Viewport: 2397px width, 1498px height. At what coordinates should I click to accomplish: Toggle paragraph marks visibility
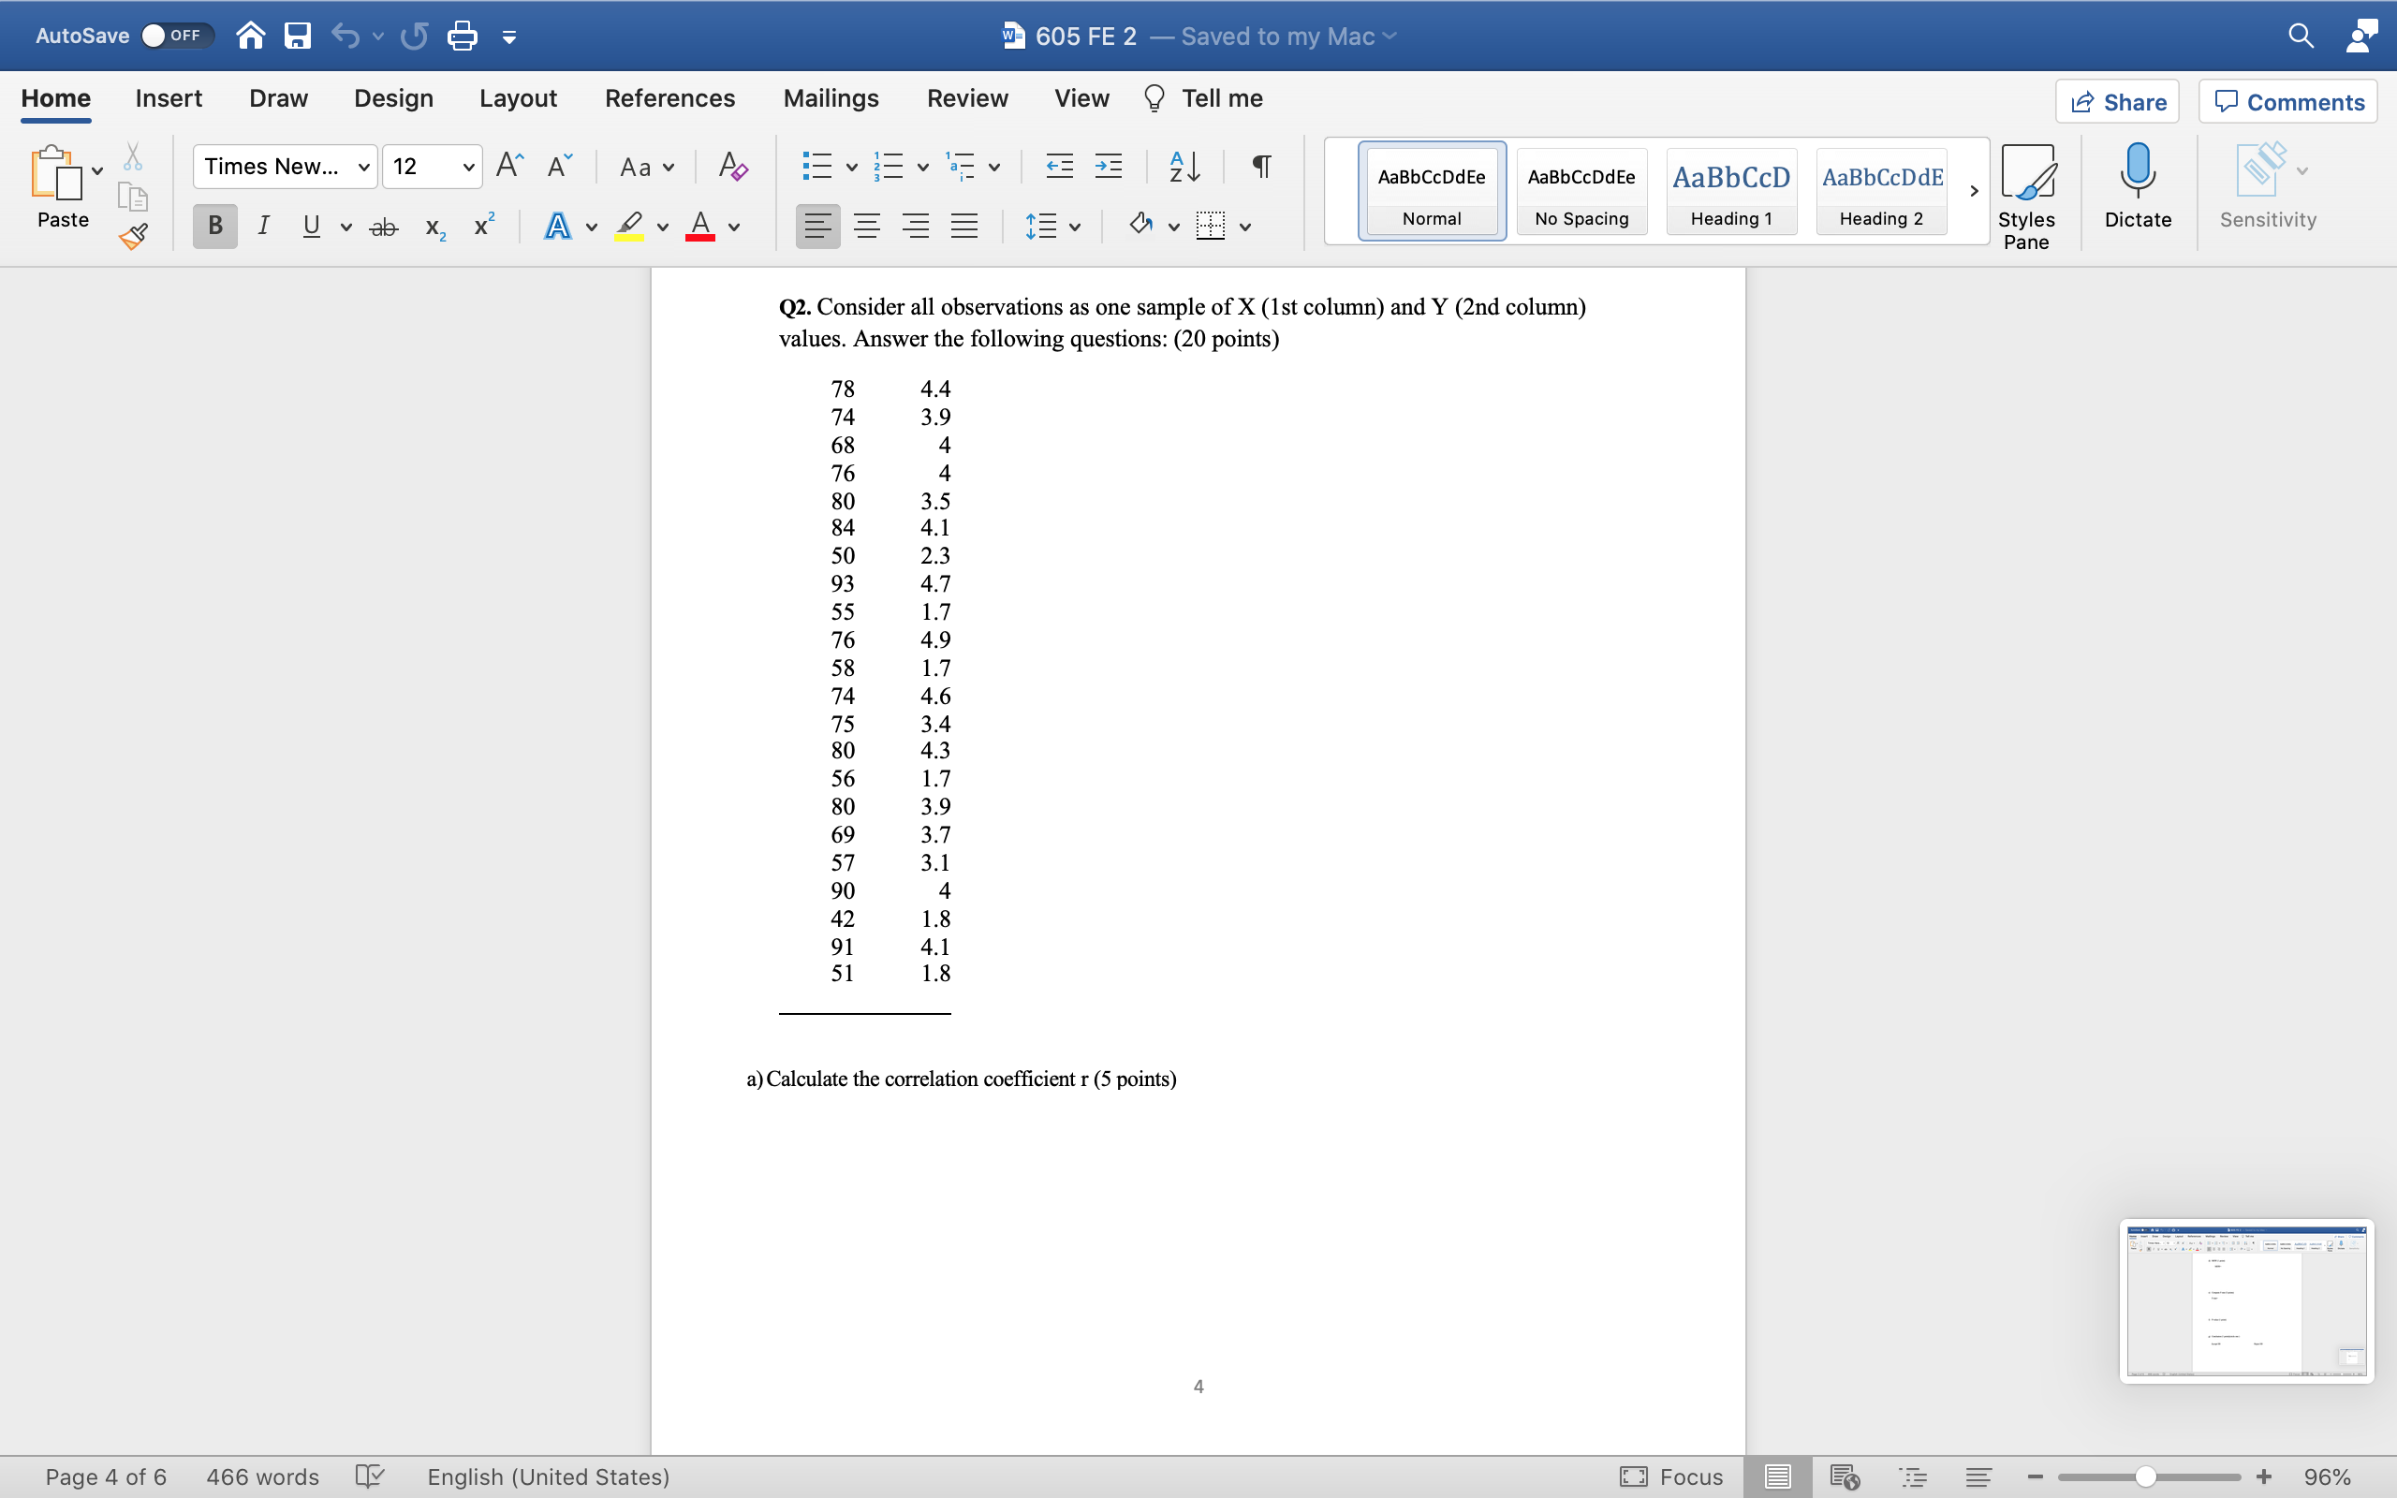pyautogui.click(x=1259, y=167)
